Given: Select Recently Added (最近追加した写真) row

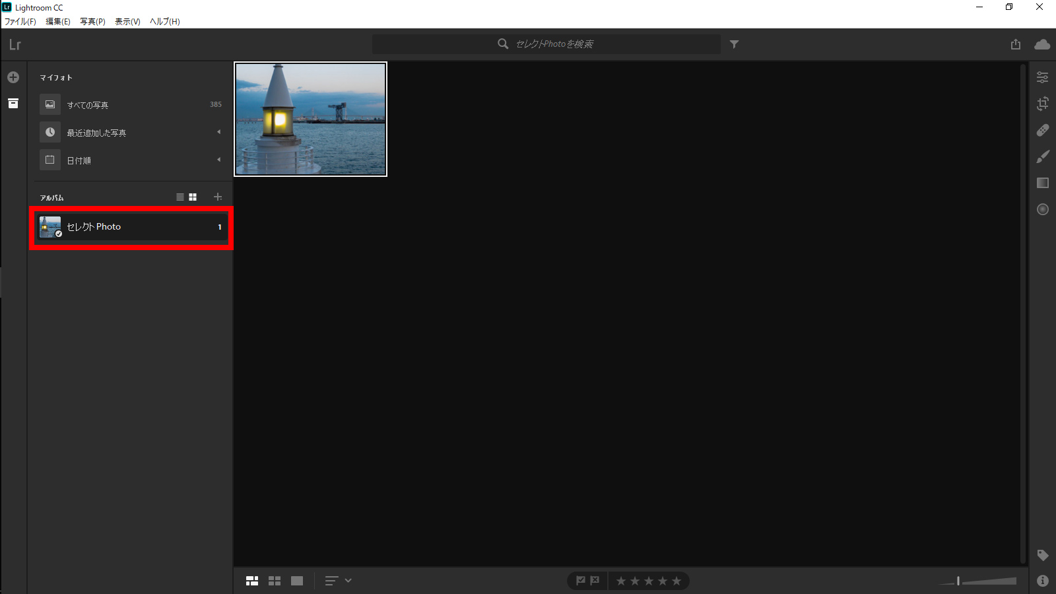Looking at the screenshot, I should point(131,132).
